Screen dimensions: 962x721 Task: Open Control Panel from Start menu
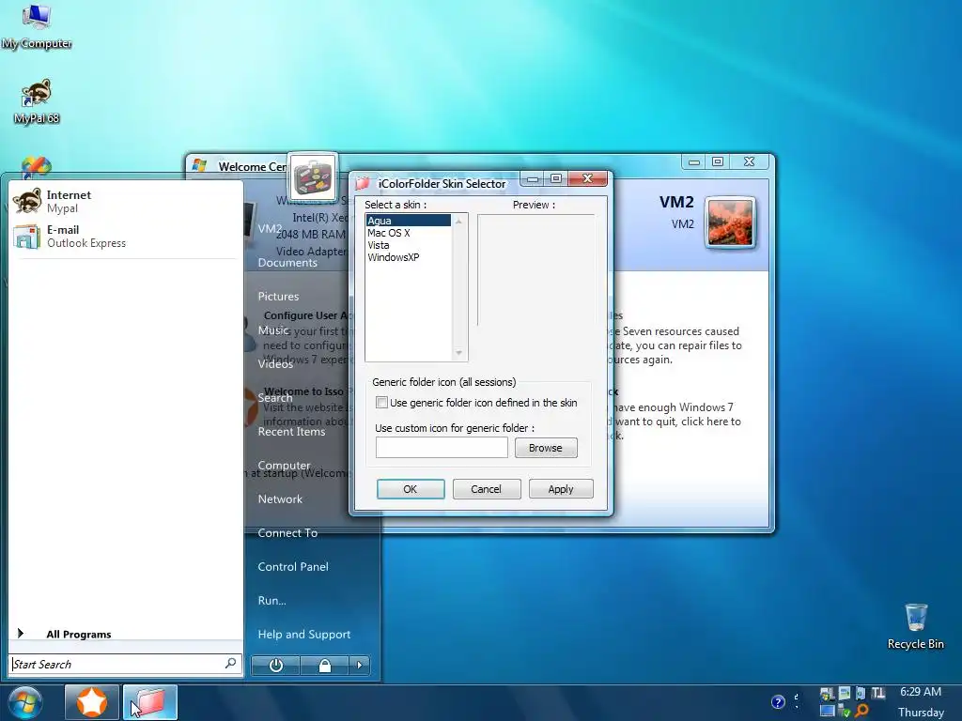coord(293,566)
